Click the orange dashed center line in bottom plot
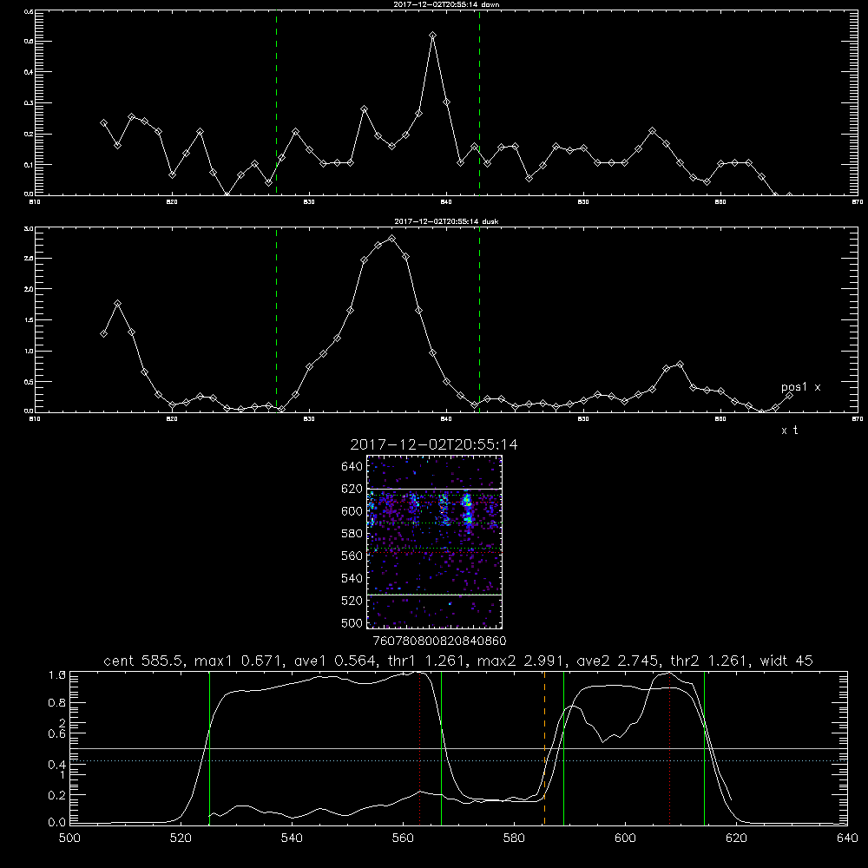The image size is (868, 868). [545, 748]
